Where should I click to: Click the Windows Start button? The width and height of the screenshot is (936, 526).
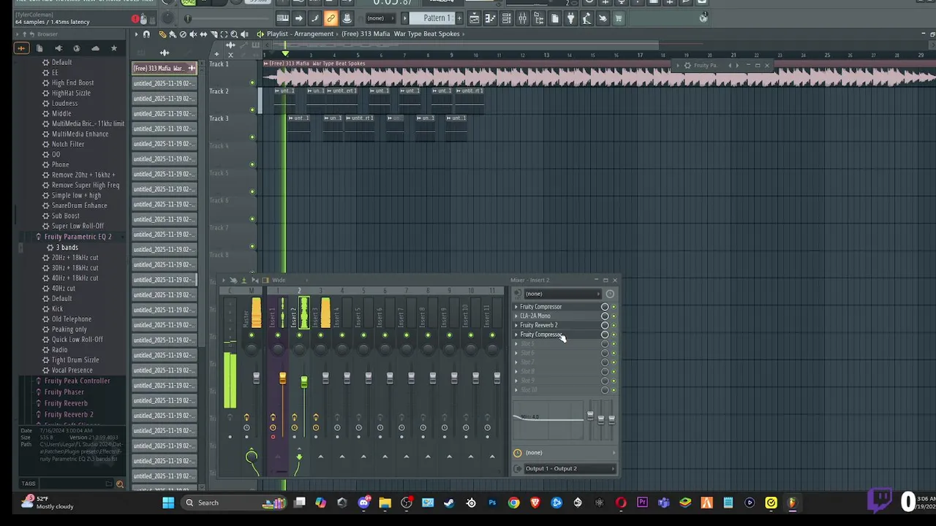click(168, 503)
